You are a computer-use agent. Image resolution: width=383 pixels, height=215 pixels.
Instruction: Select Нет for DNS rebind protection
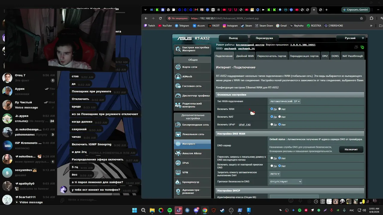279,166
